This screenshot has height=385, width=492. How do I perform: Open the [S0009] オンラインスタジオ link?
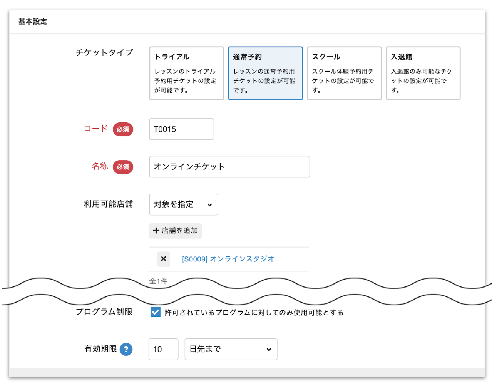click(228, 259)
